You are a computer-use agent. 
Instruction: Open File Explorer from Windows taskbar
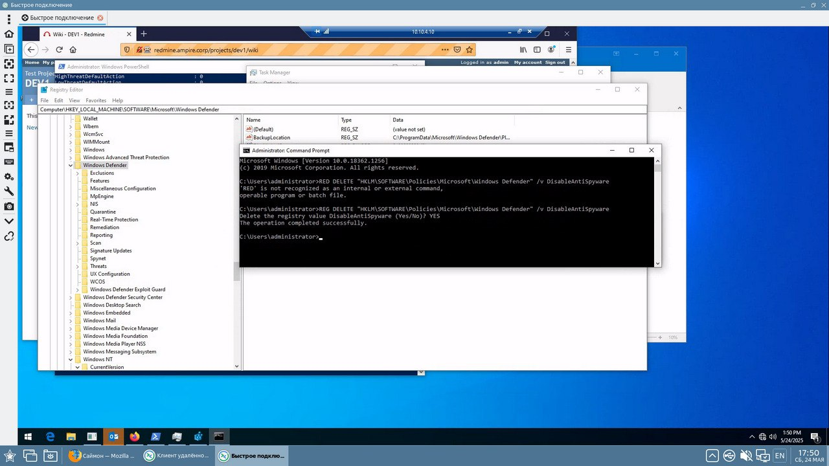71,436
